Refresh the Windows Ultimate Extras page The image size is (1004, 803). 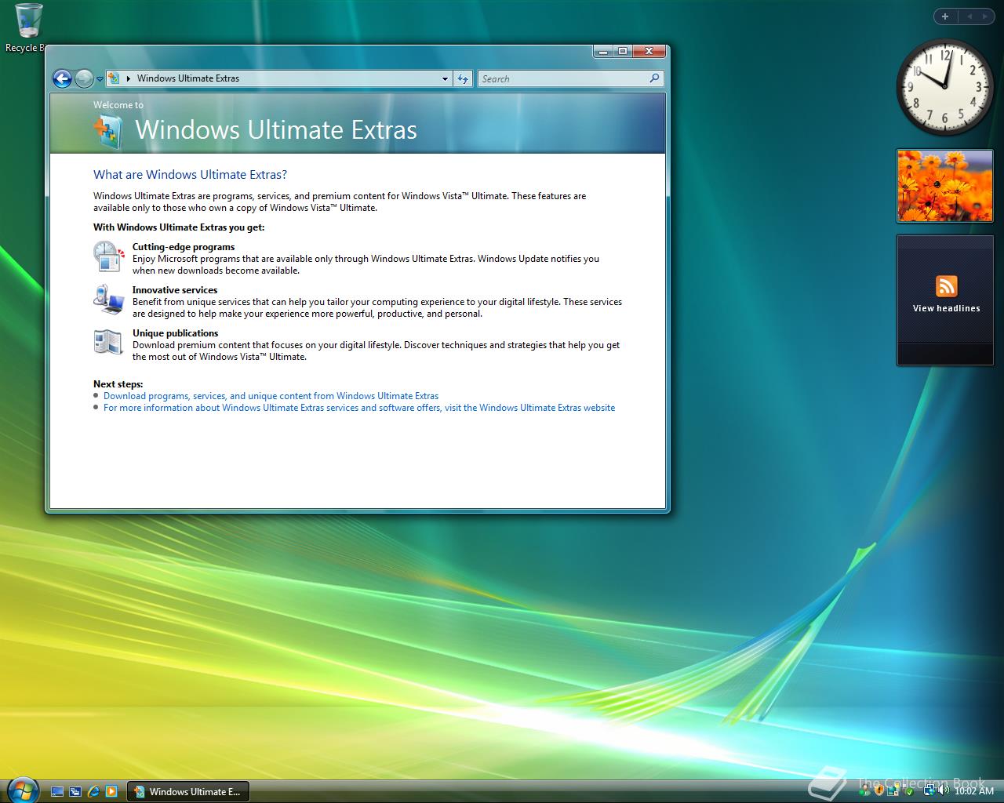point(463,78)
